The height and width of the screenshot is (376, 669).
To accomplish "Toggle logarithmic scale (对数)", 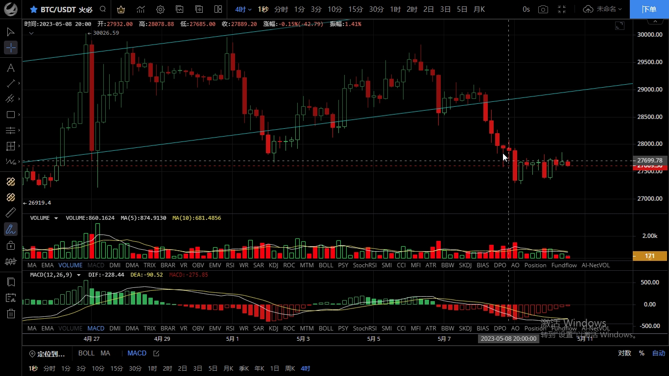I will pyautogui.click(x=624, y=353).
